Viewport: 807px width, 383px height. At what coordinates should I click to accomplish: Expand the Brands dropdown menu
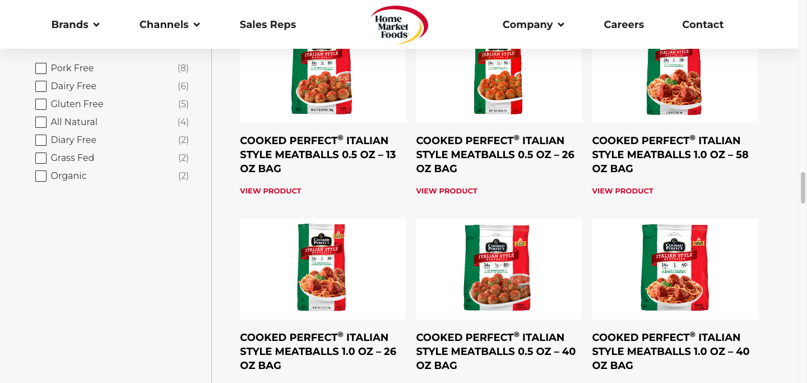click(x=75, y=25)
